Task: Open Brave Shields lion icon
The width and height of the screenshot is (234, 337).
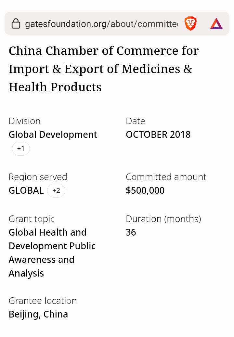Action: coord(190,23)
